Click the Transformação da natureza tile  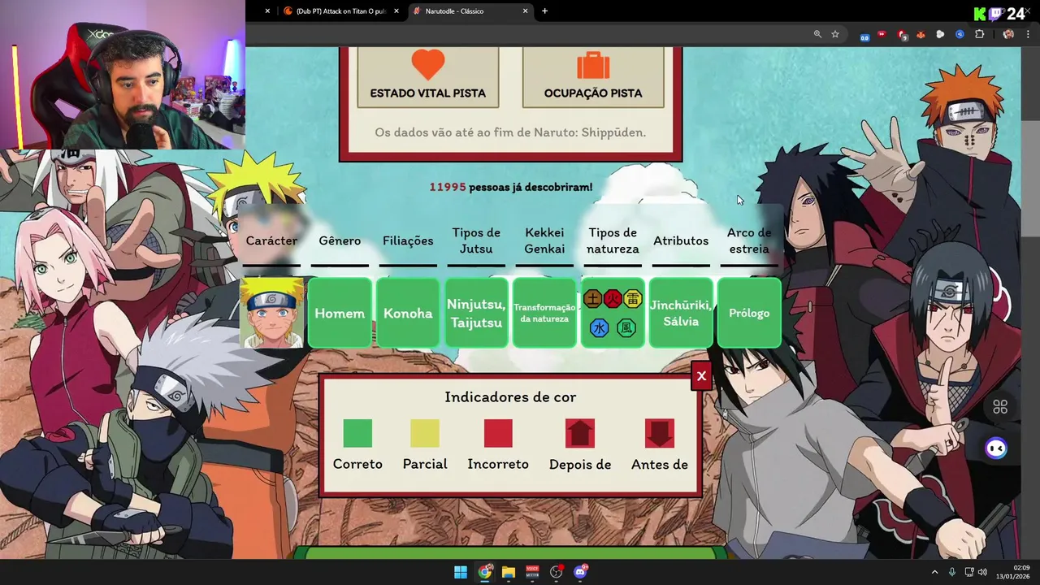coord(544,313)
